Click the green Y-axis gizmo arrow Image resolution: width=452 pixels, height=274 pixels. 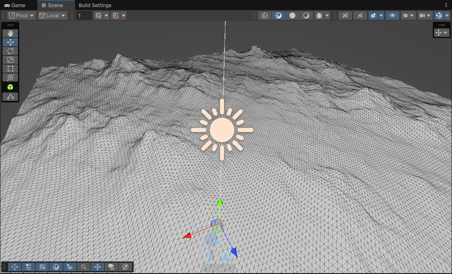click(x=219, y=202)
